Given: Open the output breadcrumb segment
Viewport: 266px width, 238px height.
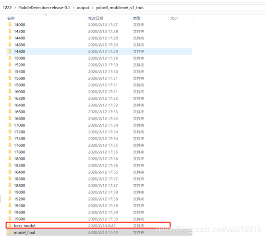Looking at the screenshot, I should (x=83, y=8).
